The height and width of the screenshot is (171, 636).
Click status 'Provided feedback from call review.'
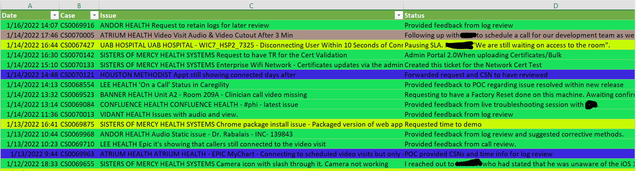(x=519, y=144)
